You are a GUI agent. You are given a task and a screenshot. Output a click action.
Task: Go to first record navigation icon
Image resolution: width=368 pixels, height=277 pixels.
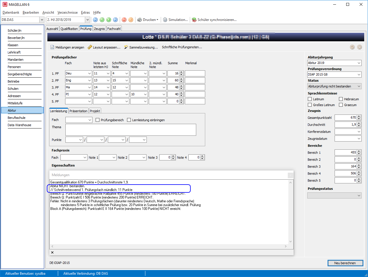point(95,20)
